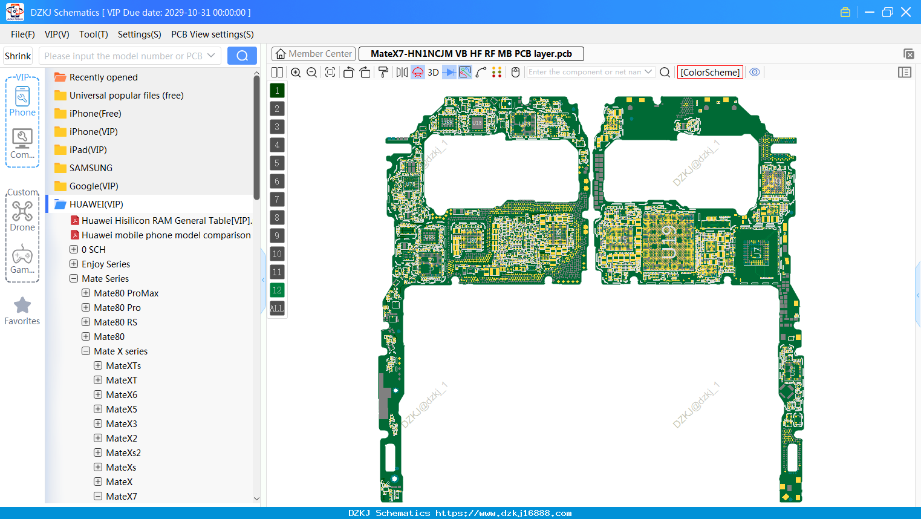Click the split view icon in PCB toolbar
The image size is (921, 519).
tap(277, 72)
